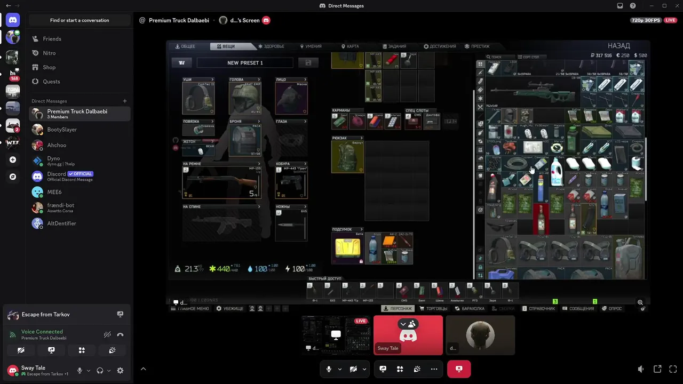683x384 pixels.
Task: Stop watching stream red button
Action: click(459, 369)
